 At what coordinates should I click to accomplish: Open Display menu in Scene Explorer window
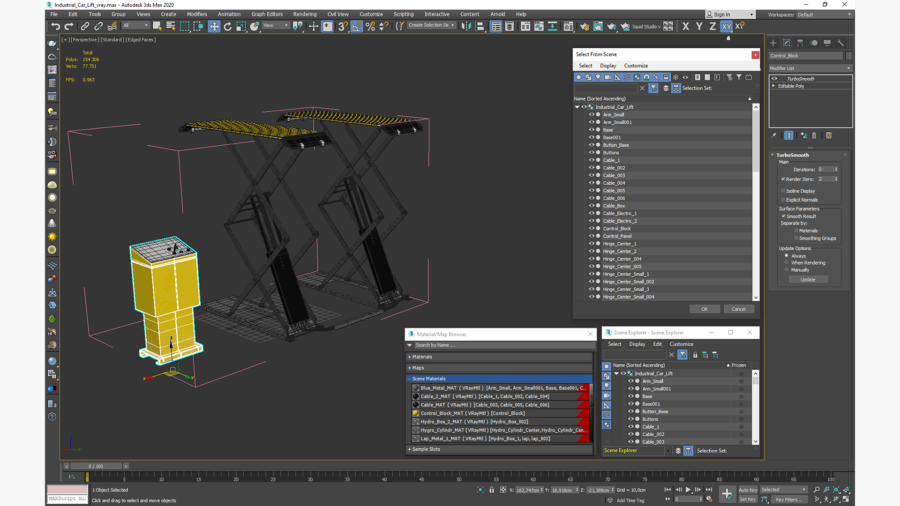pos(637,344)
